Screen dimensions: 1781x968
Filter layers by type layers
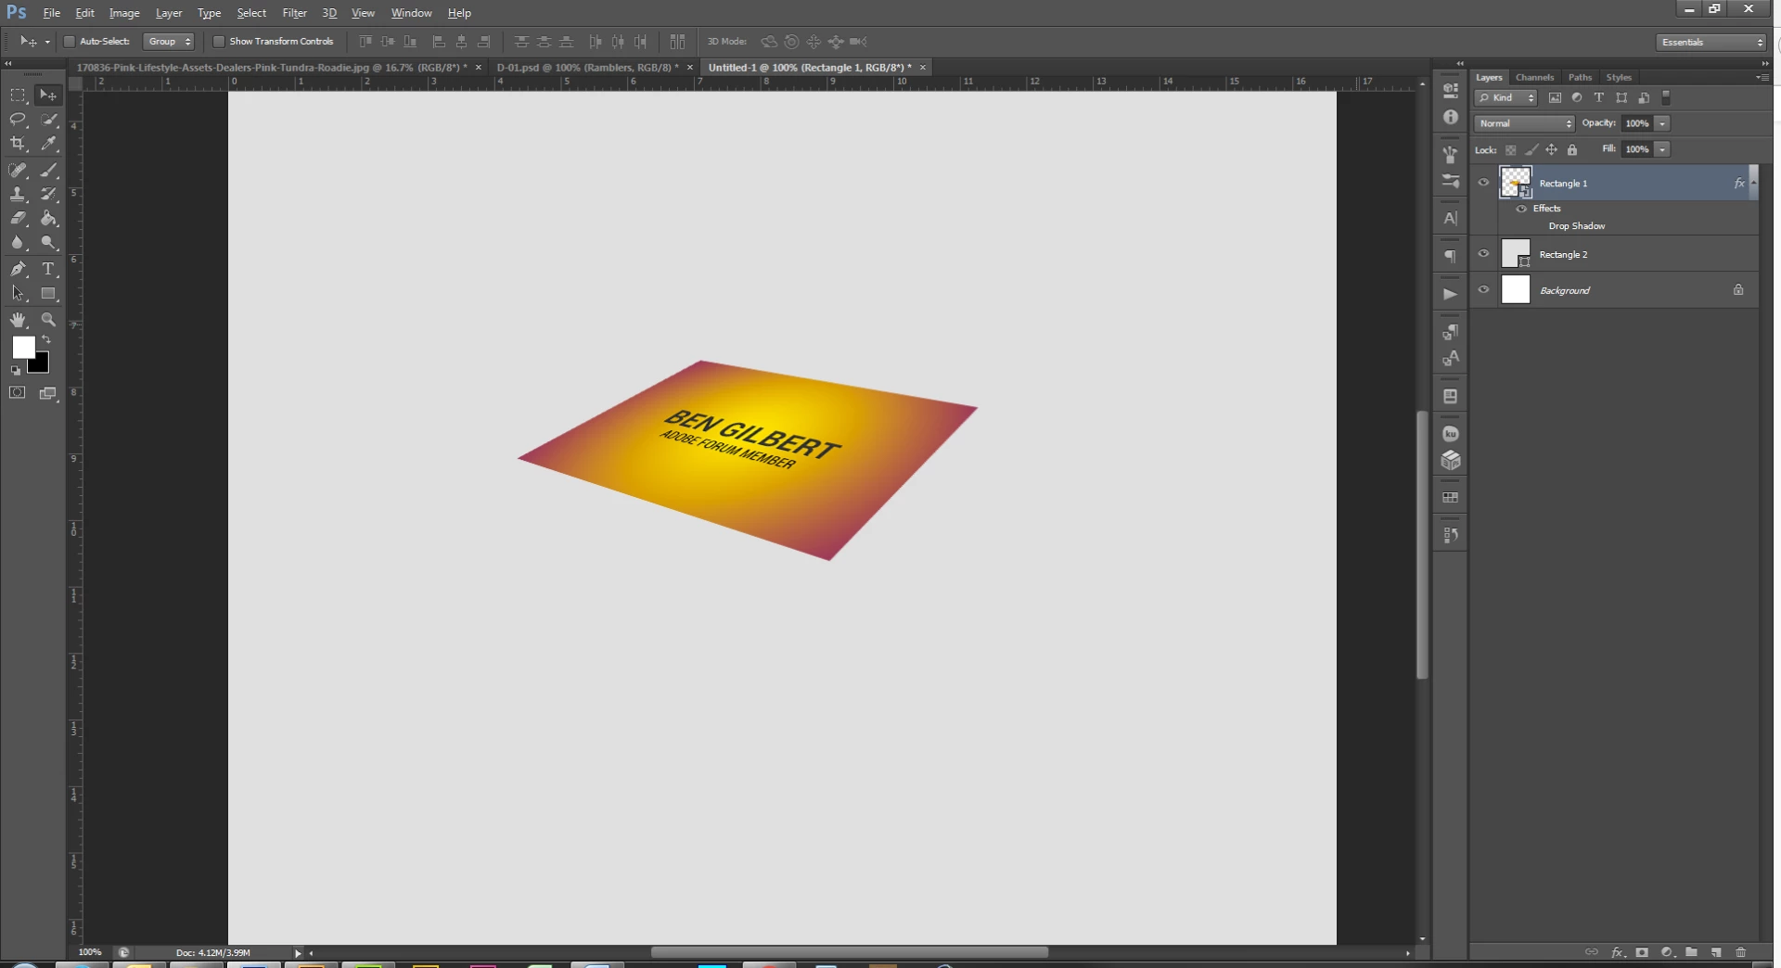point(1599,97)
